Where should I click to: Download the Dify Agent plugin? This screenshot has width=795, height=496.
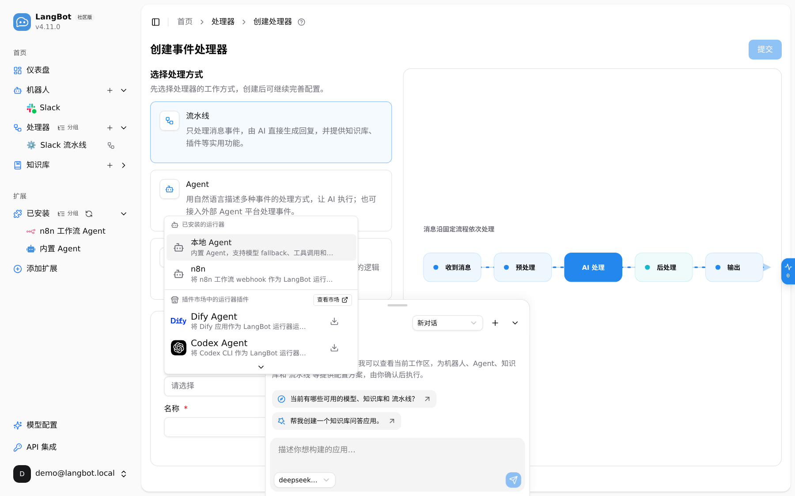coord(334,321)
